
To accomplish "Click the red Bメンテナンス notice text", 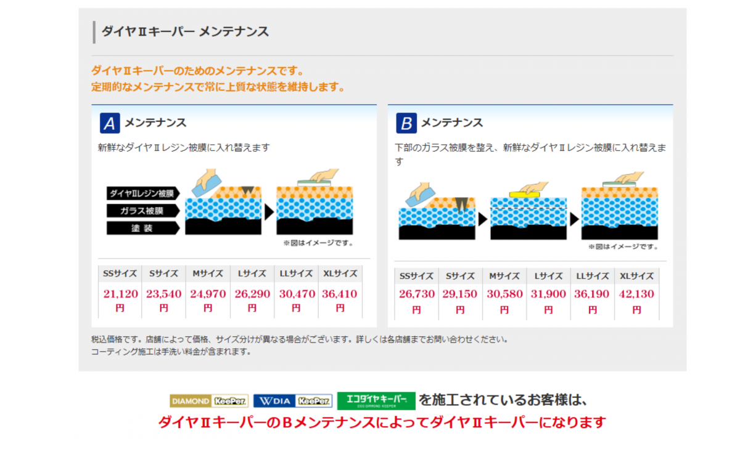I will click(x=382, y=423).
